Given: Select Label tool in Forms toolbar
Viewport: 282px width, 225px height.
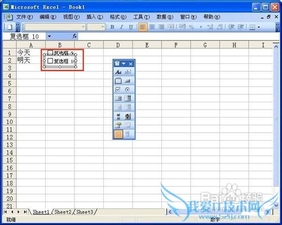Looking at the screenshot, I should (x=118, y=72).
